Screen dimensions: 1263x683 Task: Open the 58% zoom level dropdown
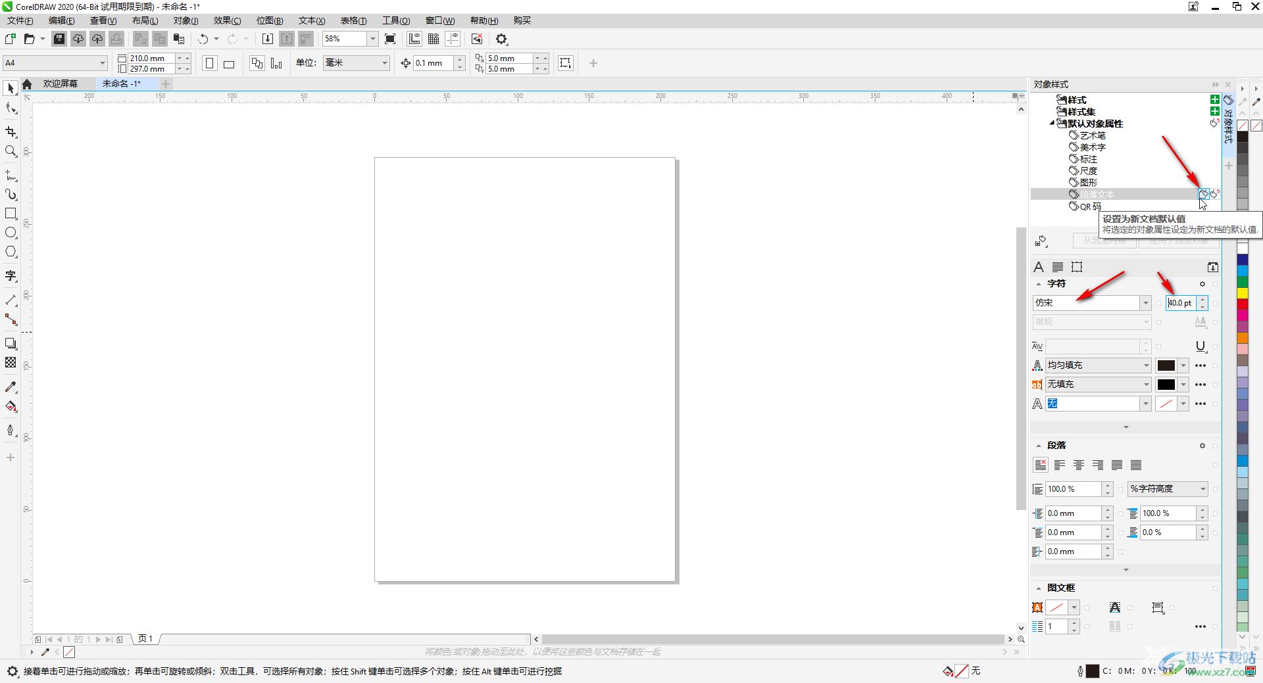coord(372,39)
